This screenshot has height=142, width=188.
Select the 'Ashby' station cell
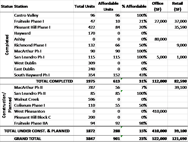pos(43,39)
